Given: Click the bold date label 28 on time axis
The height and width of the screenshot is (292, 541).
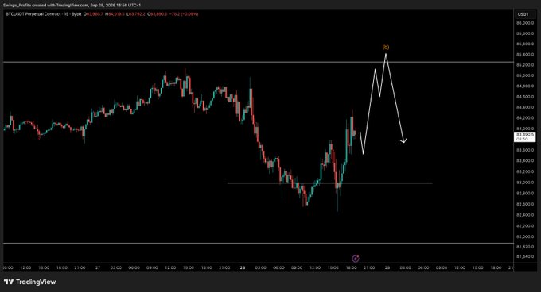Looking at the screenshot, I should pos(243,267).
